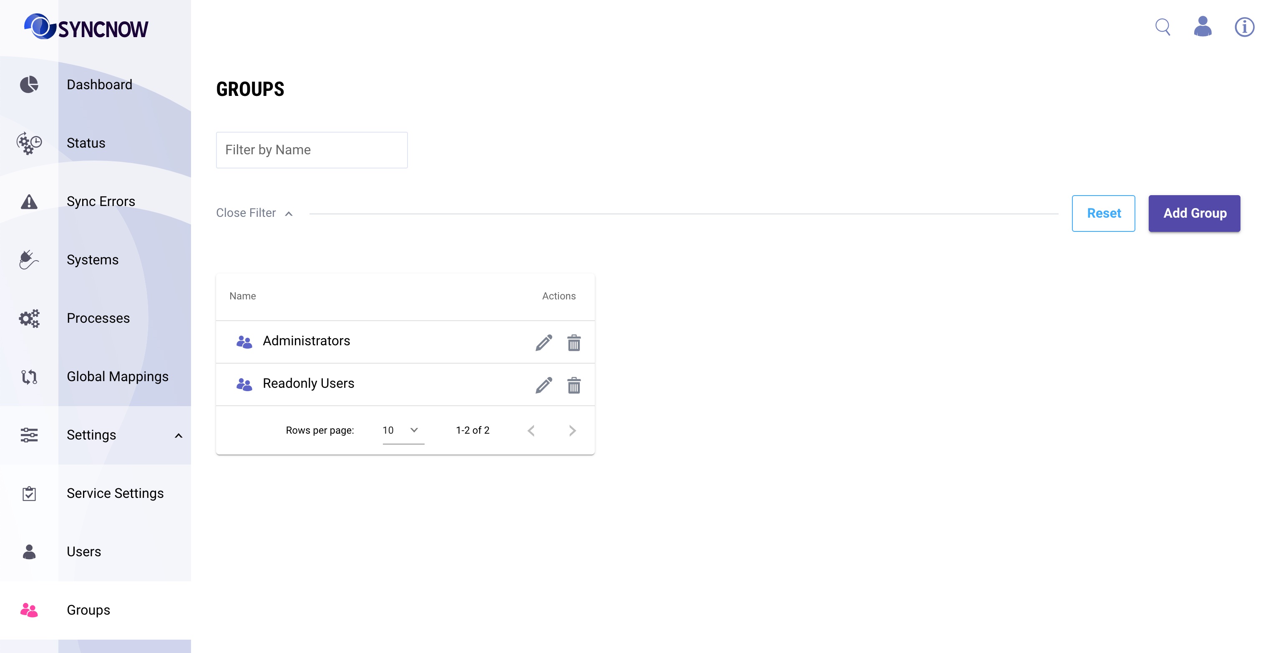This screenshot has height=653, width=1263.
Task: Open the Sync Errors section
Action: click(x=99, y=201)
